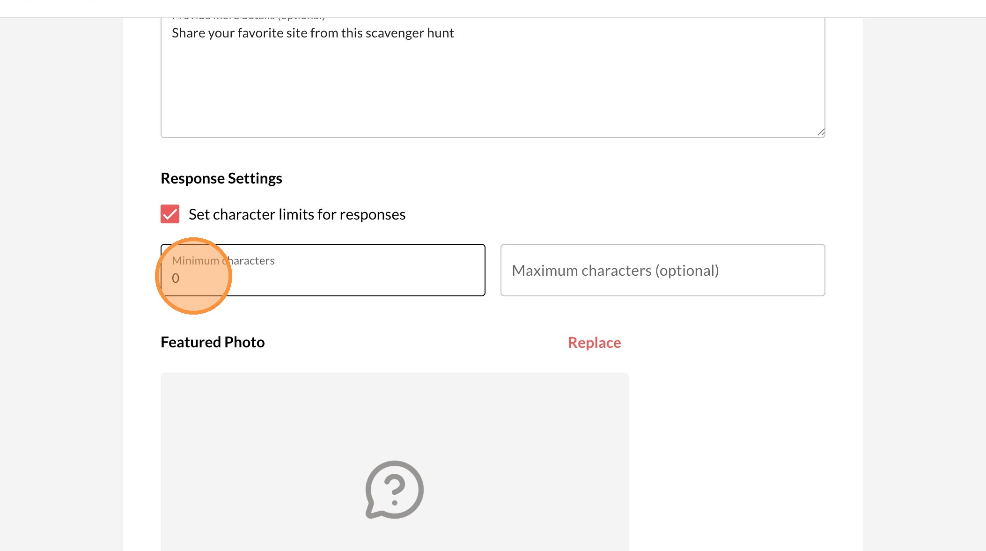
Task: Click the Replace link for Featured Photo
Action: click(x=594, y=343)
